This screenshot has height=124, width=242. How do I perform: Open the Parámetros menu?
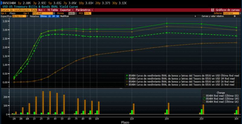(x=84, y=10)
